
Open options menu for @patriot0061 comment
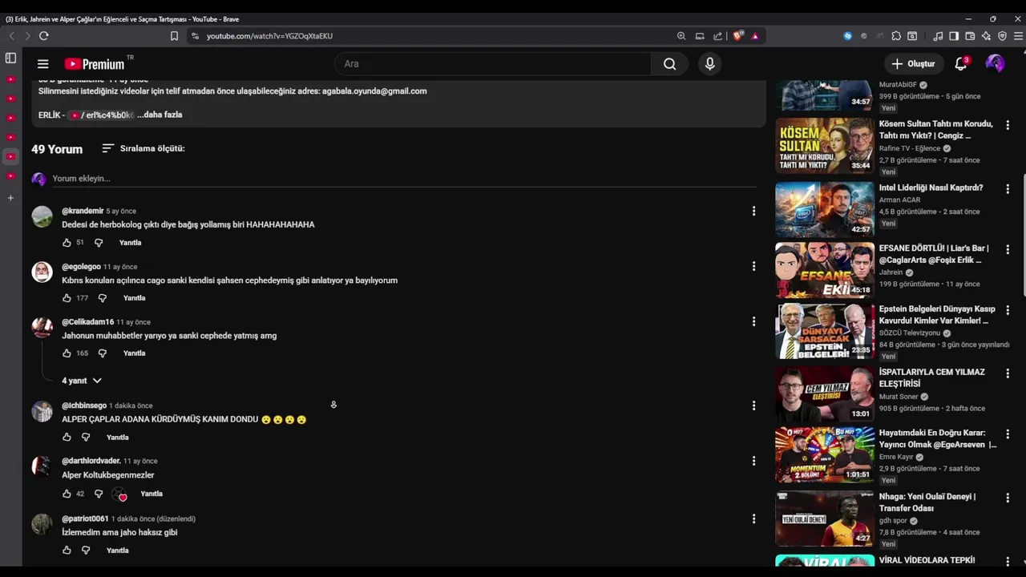[x=753, y=518]
